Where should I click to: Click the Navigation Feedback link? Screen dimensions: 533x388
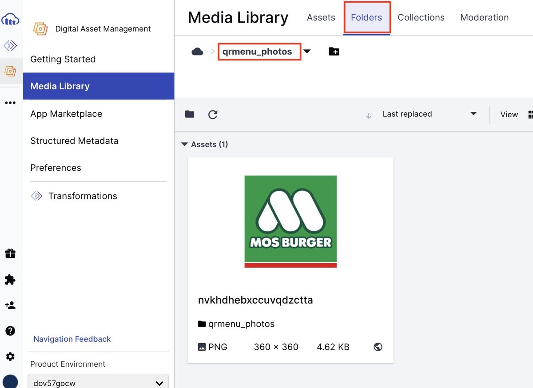click(x=72, y=339)
